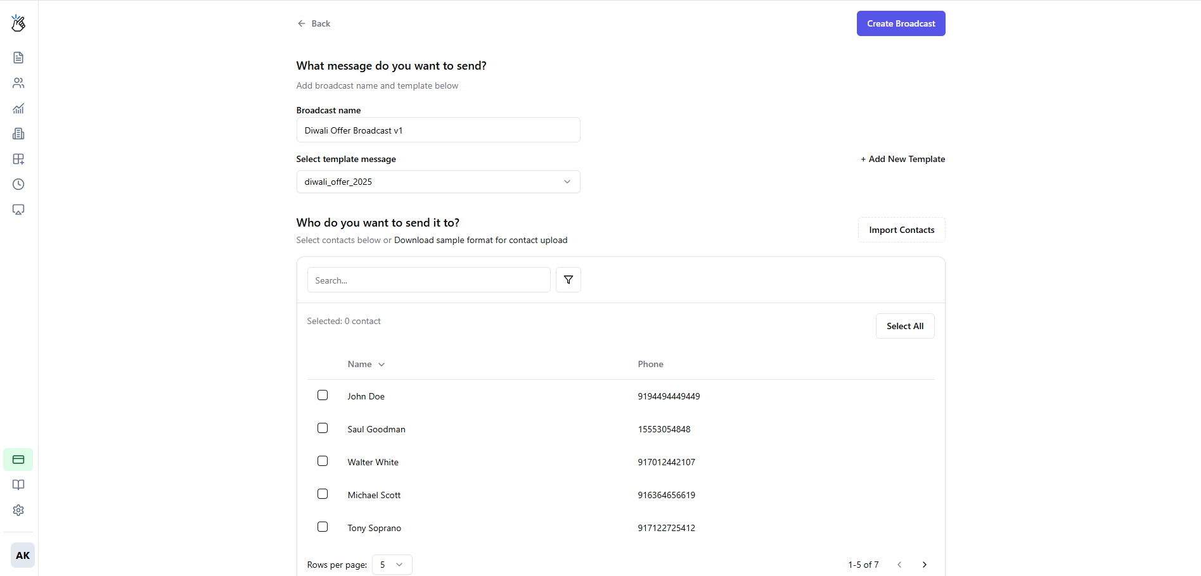
Task: Open the clock history icon in sidebar
Action: 18,184
